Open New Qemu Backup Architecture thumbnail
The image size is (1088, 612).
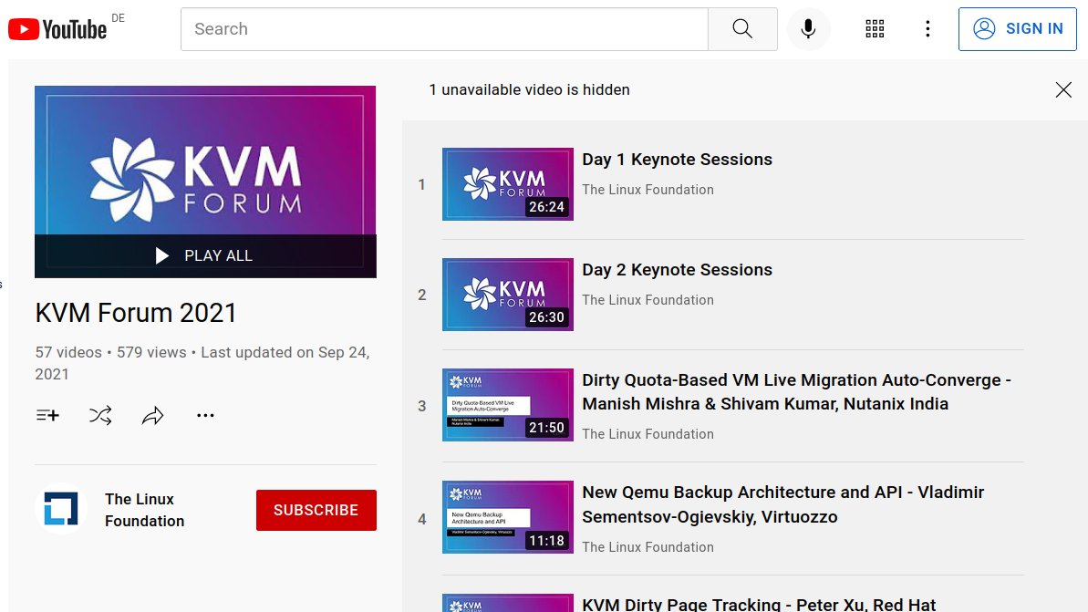(x=508, y=517)
